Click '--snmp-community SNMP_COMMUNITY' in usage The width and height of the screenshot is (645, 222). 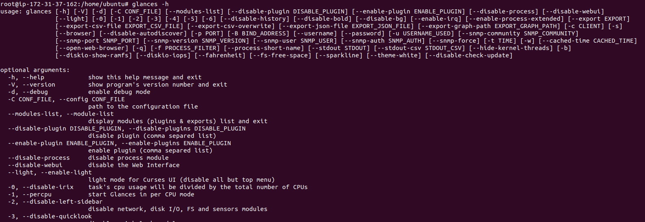(x=518, y=33)
